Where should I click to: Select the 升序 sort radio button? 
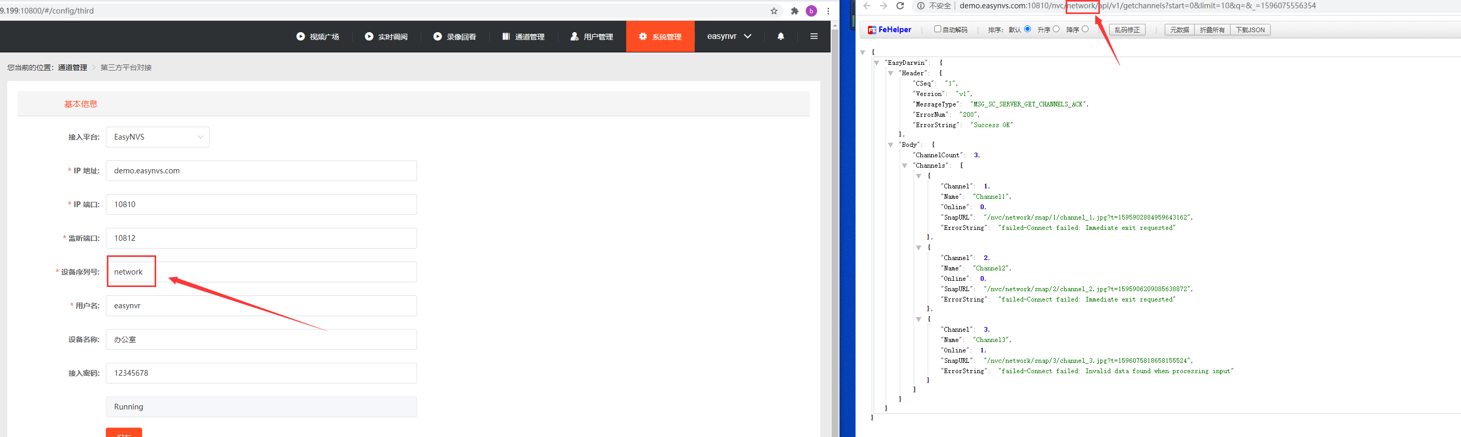[x=1056, y=29]
